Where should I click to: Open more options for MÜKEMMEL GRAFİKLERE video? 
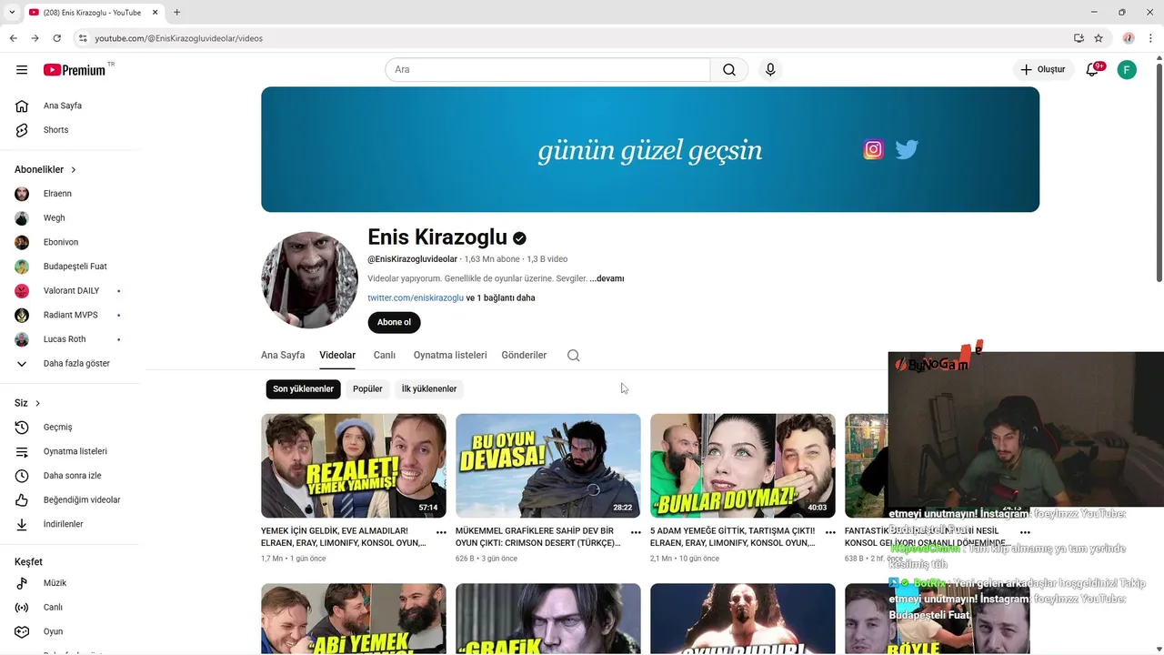click(636, 532)
